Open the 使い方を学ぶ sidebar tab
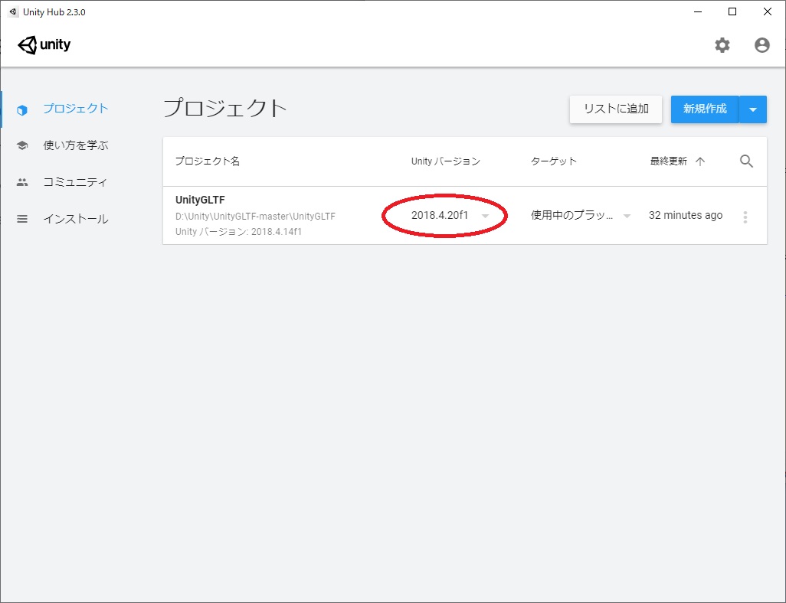 click(75, 145)
